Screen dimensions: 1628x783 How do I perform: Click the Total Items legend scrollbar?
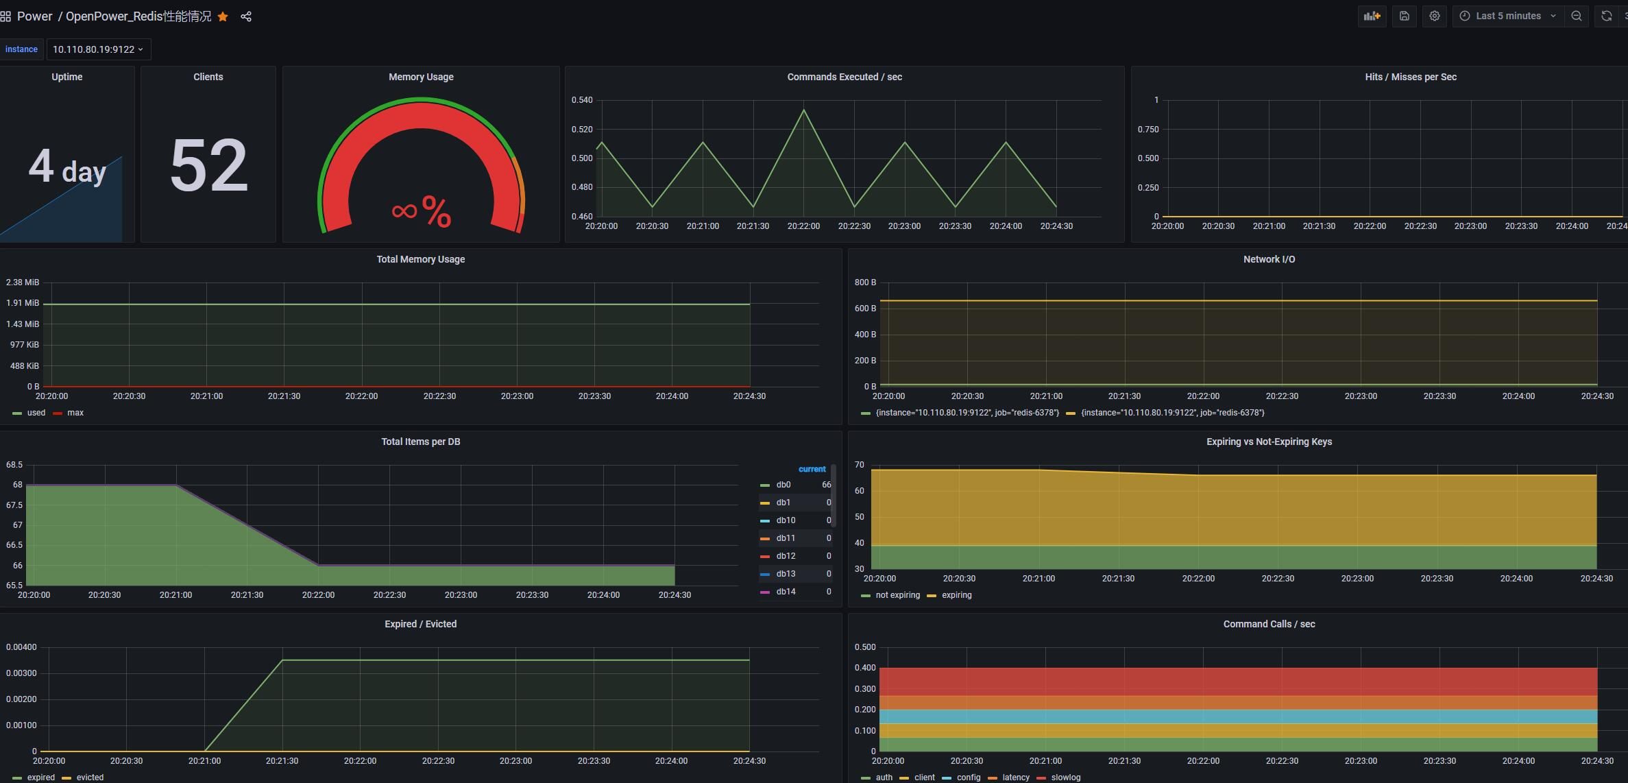834,494
